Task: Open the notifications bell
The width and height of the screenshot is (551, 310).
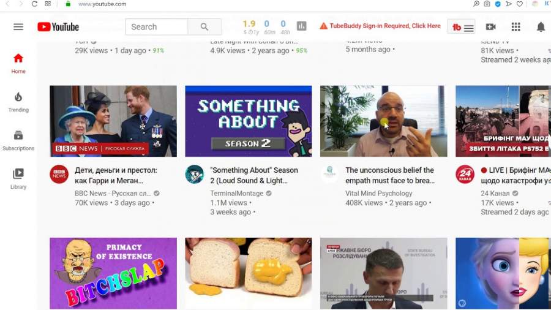Action: click(x=541, y=27)
